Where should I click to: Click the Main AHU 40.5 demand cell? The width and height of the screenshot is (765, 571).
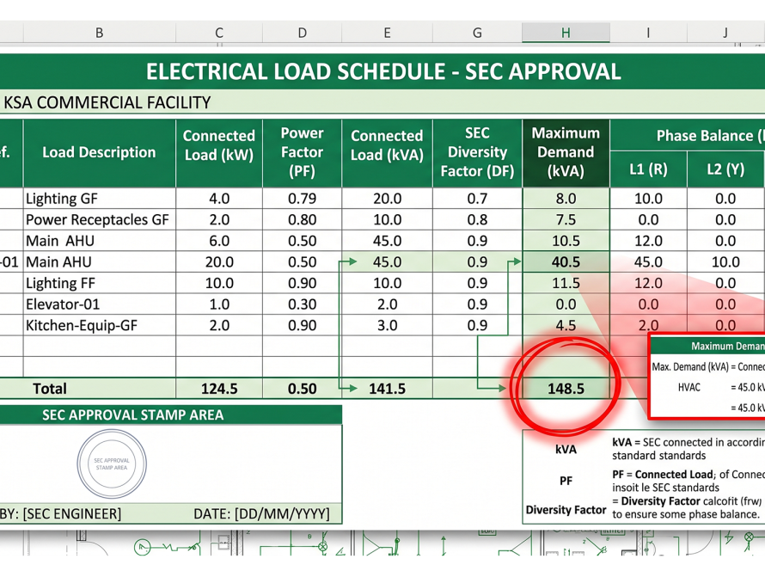(x=566, y=262)
